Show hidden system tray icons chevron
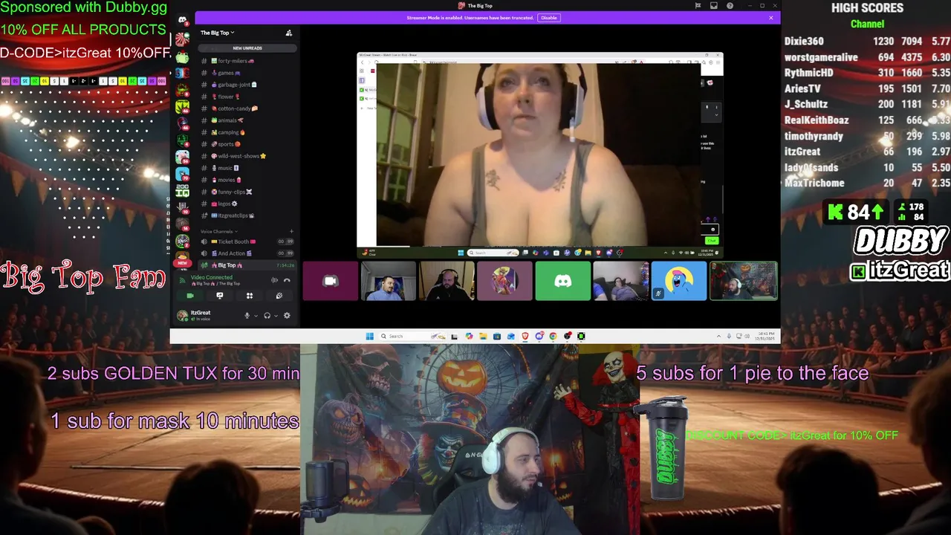Viewport: 951px width, 535px height. pos(718,336)
